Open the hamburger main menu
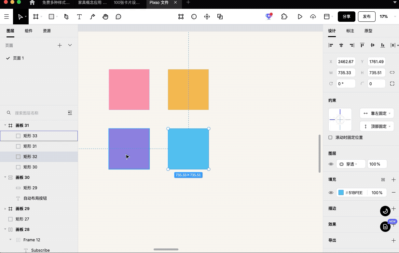 click(x=7, y=17)
